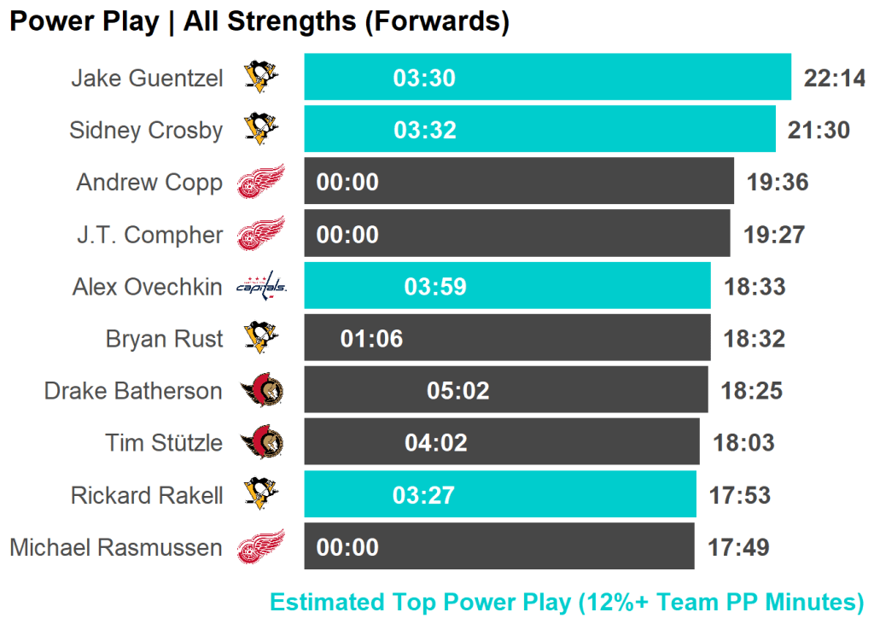The width and height of the screenshot is (874, 624).
Task: Select the 05:02 power play time label
Action: (458, 391)
